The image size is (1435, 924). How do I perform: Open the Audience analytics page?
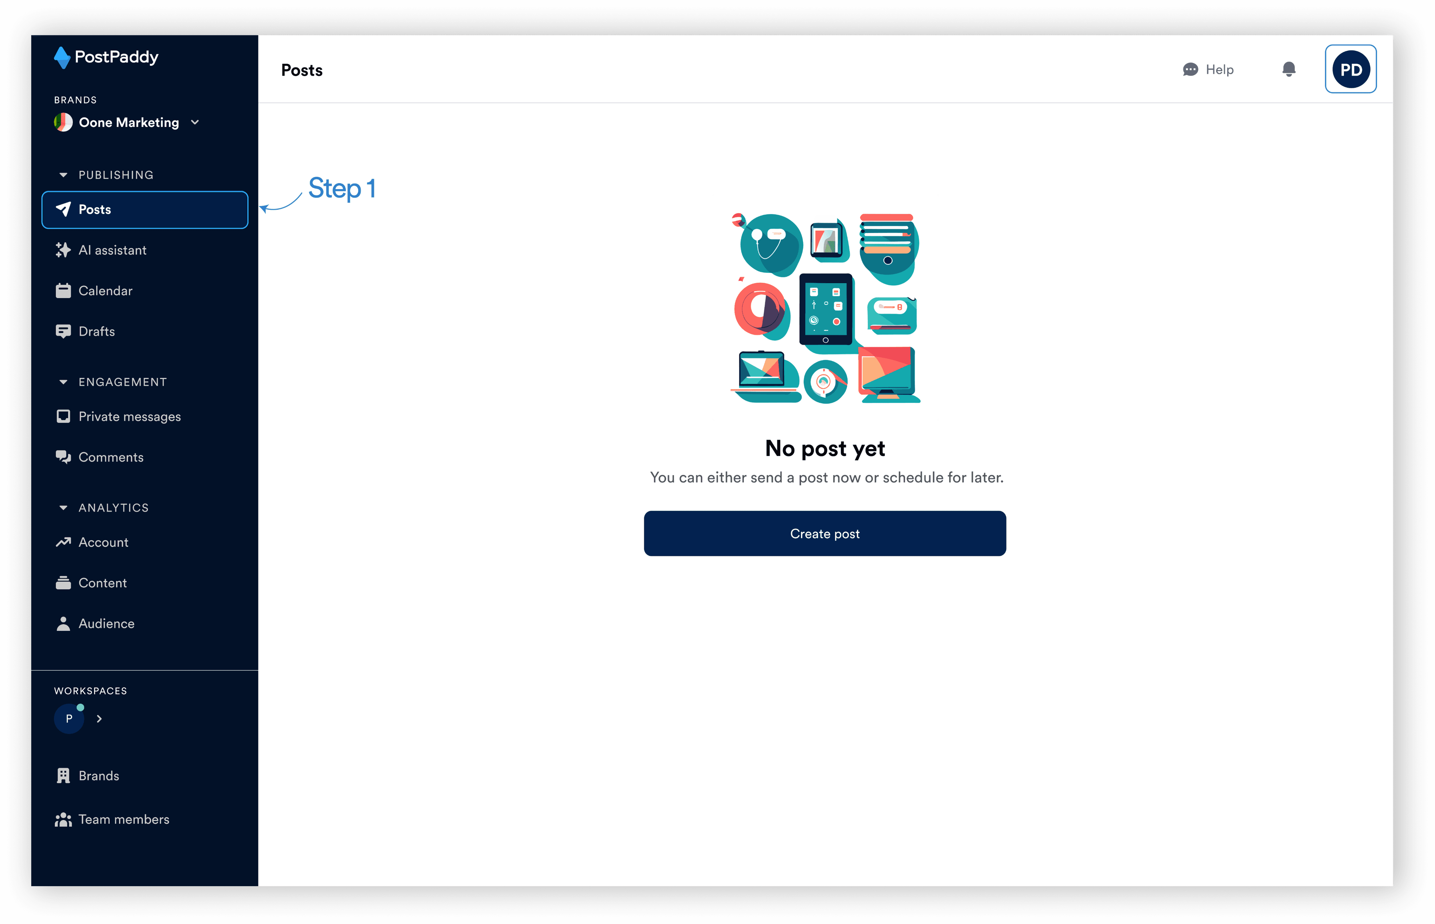coord(106,624)
